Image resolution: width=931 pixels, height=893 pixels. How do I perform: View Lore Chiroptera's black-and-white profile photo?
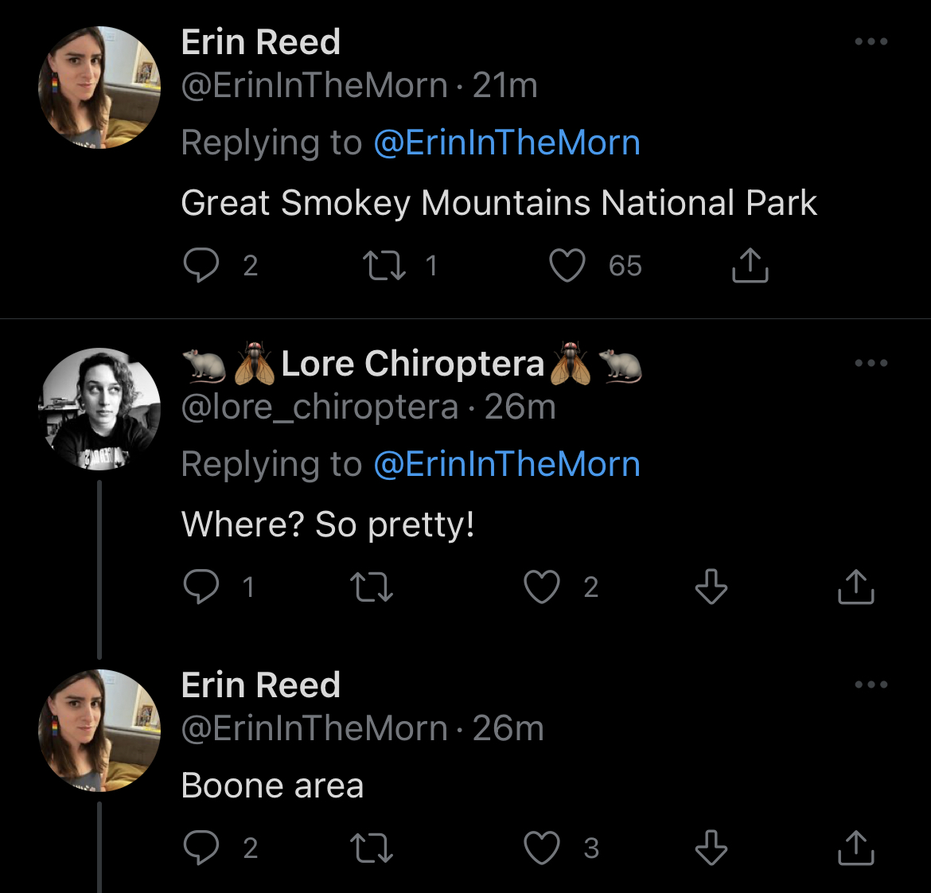tap(99, 409)
